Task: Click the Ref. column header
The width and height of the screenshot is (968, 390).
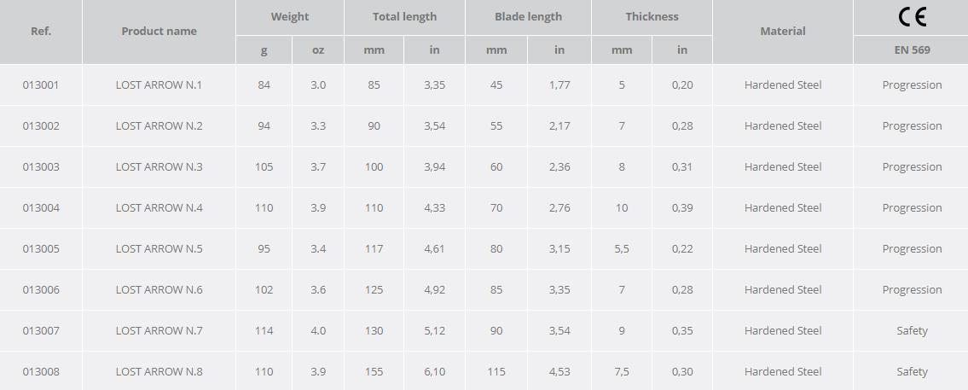Action: [41, 32]
